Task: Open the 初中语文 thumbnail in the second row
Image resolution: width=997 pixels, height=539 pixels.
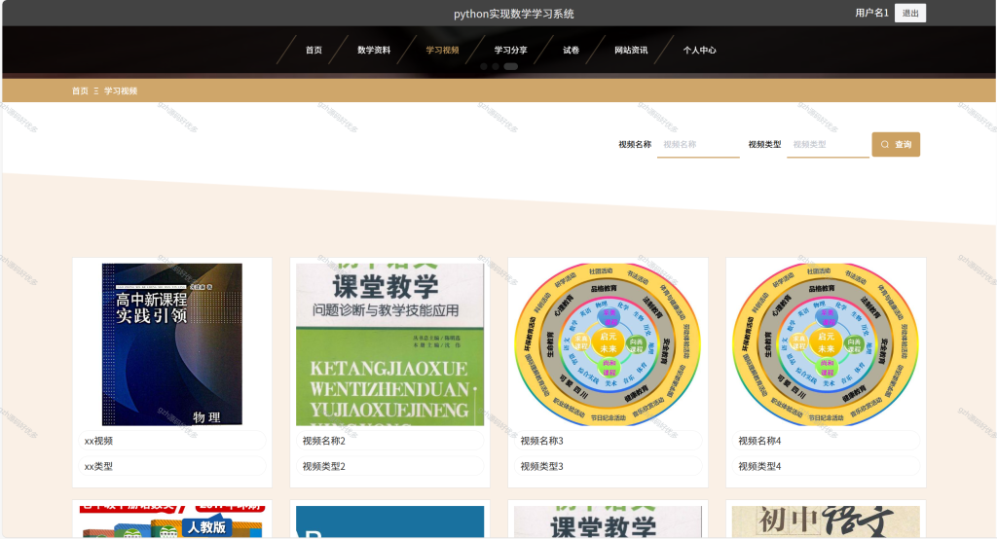Action: pos(826,521)
